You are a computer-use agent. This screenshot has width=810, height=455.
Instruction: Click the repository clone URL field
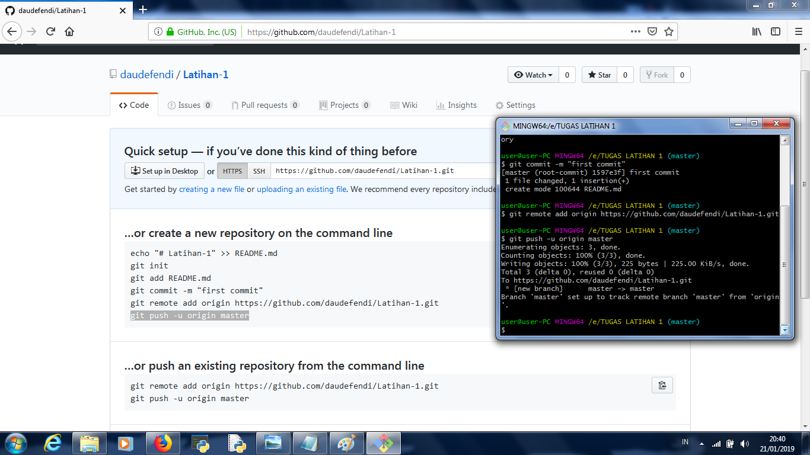[383, 171]
